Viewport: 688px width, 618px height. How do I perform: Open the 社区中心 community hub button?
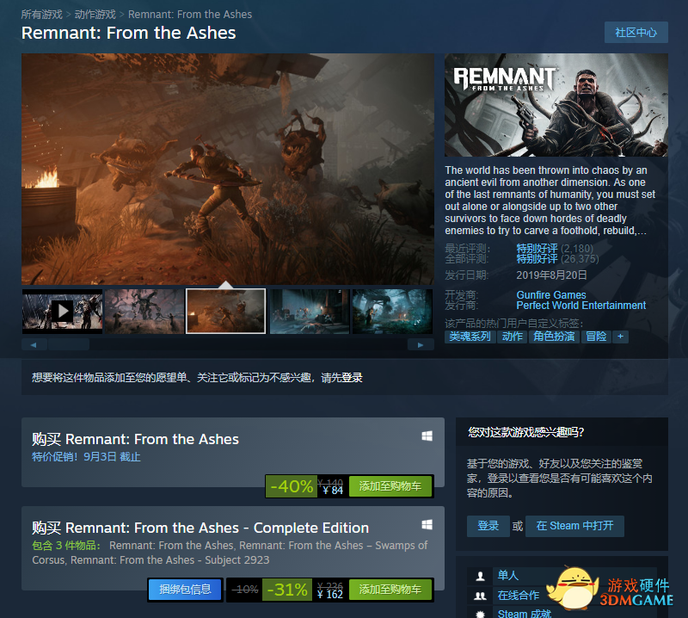[636, 33]
